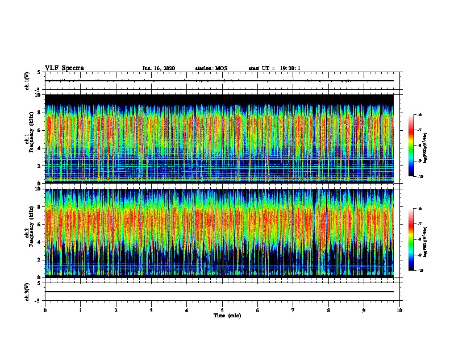The height and width of the screenshot is (348, 450).
Task: Click the "ch.3(V)" waveform axis label
Action: coord(27,292)
